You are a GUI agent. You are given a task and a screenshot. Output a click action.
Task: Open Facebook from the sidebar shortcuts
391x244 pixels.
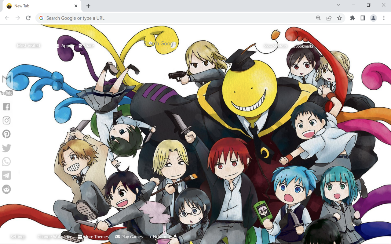(x=6, y=106)
